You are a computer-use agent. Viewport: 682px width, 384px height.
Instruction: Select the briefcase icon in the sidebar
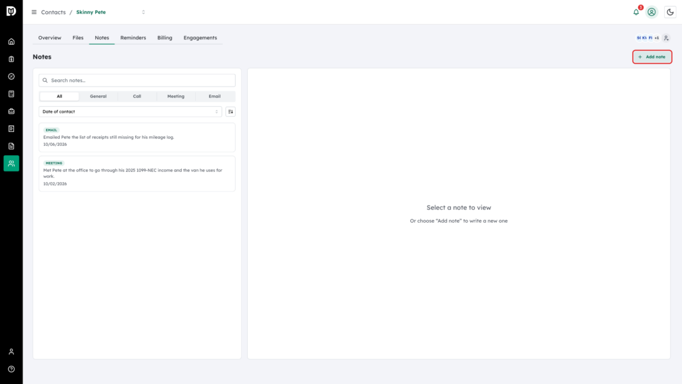pyautogui.click(x=11, y=111)
